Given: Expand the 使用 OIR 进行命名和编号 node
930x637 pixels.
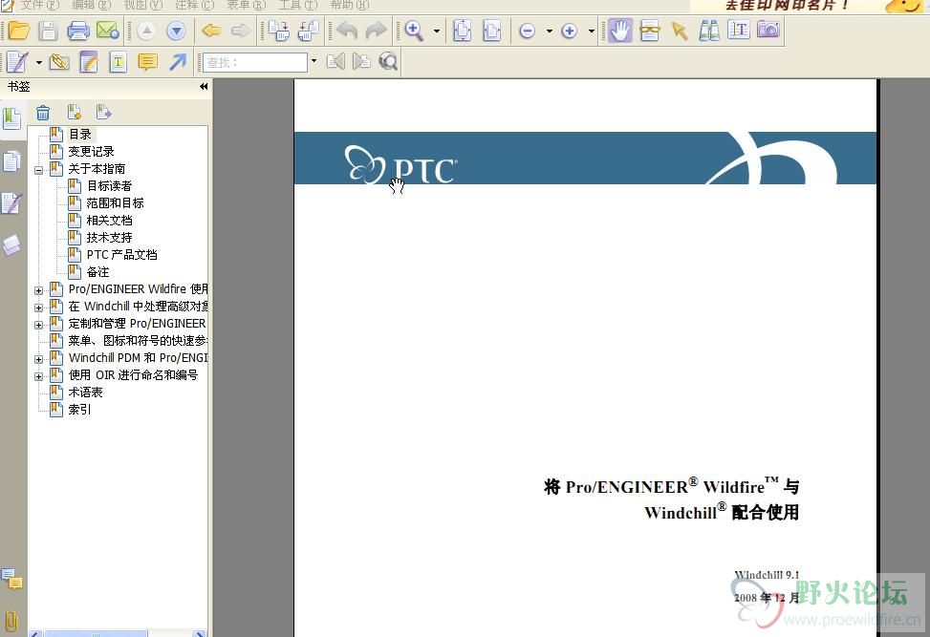Looking at the screenshot, I should (x=39, y=375).
